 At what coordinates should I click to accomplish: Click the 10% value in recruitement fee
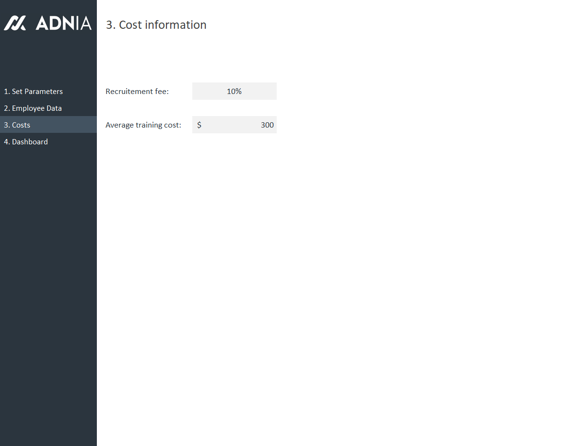click(234, 91)
